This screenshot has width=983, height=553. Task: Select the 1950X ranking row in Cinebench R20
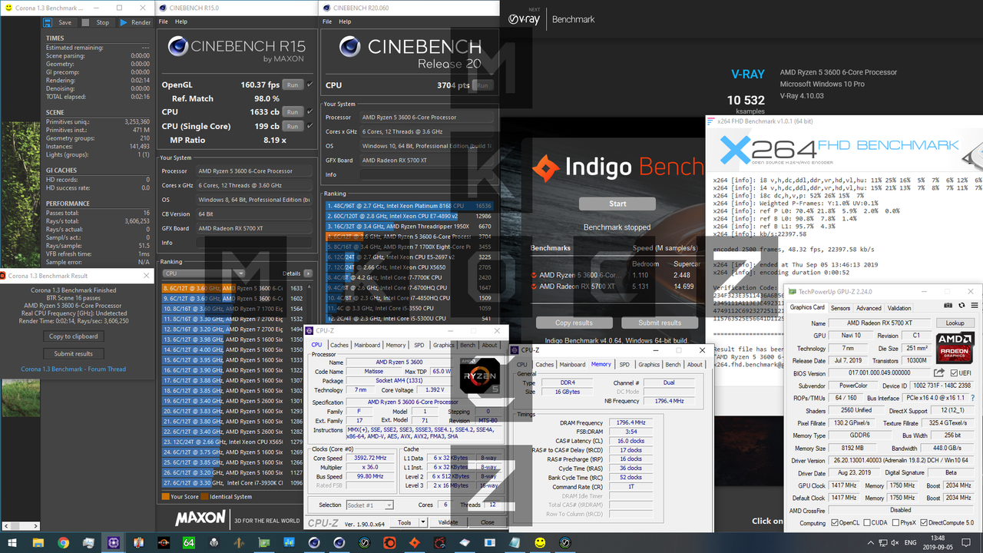pyautogui.click(x=409, y=227)
